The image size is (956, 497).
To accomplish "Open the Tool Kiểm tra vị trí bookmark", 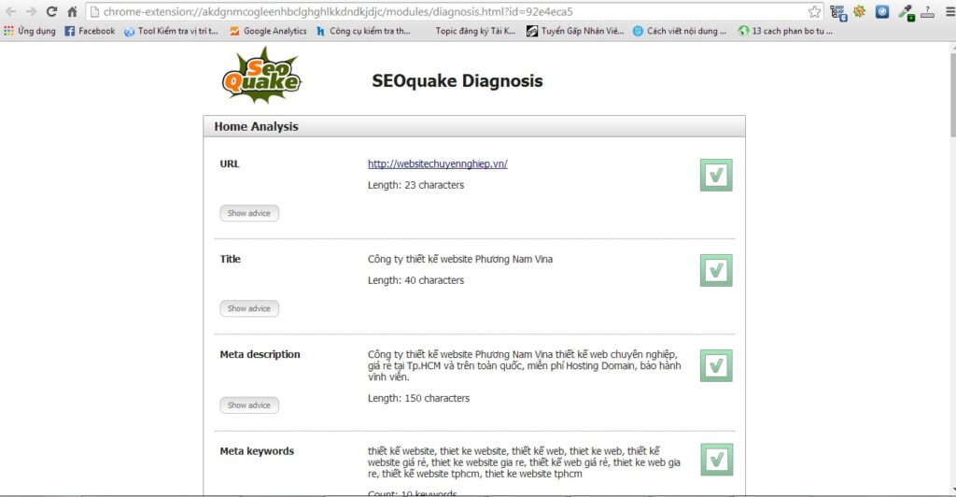I will click(x=171, y=31).
